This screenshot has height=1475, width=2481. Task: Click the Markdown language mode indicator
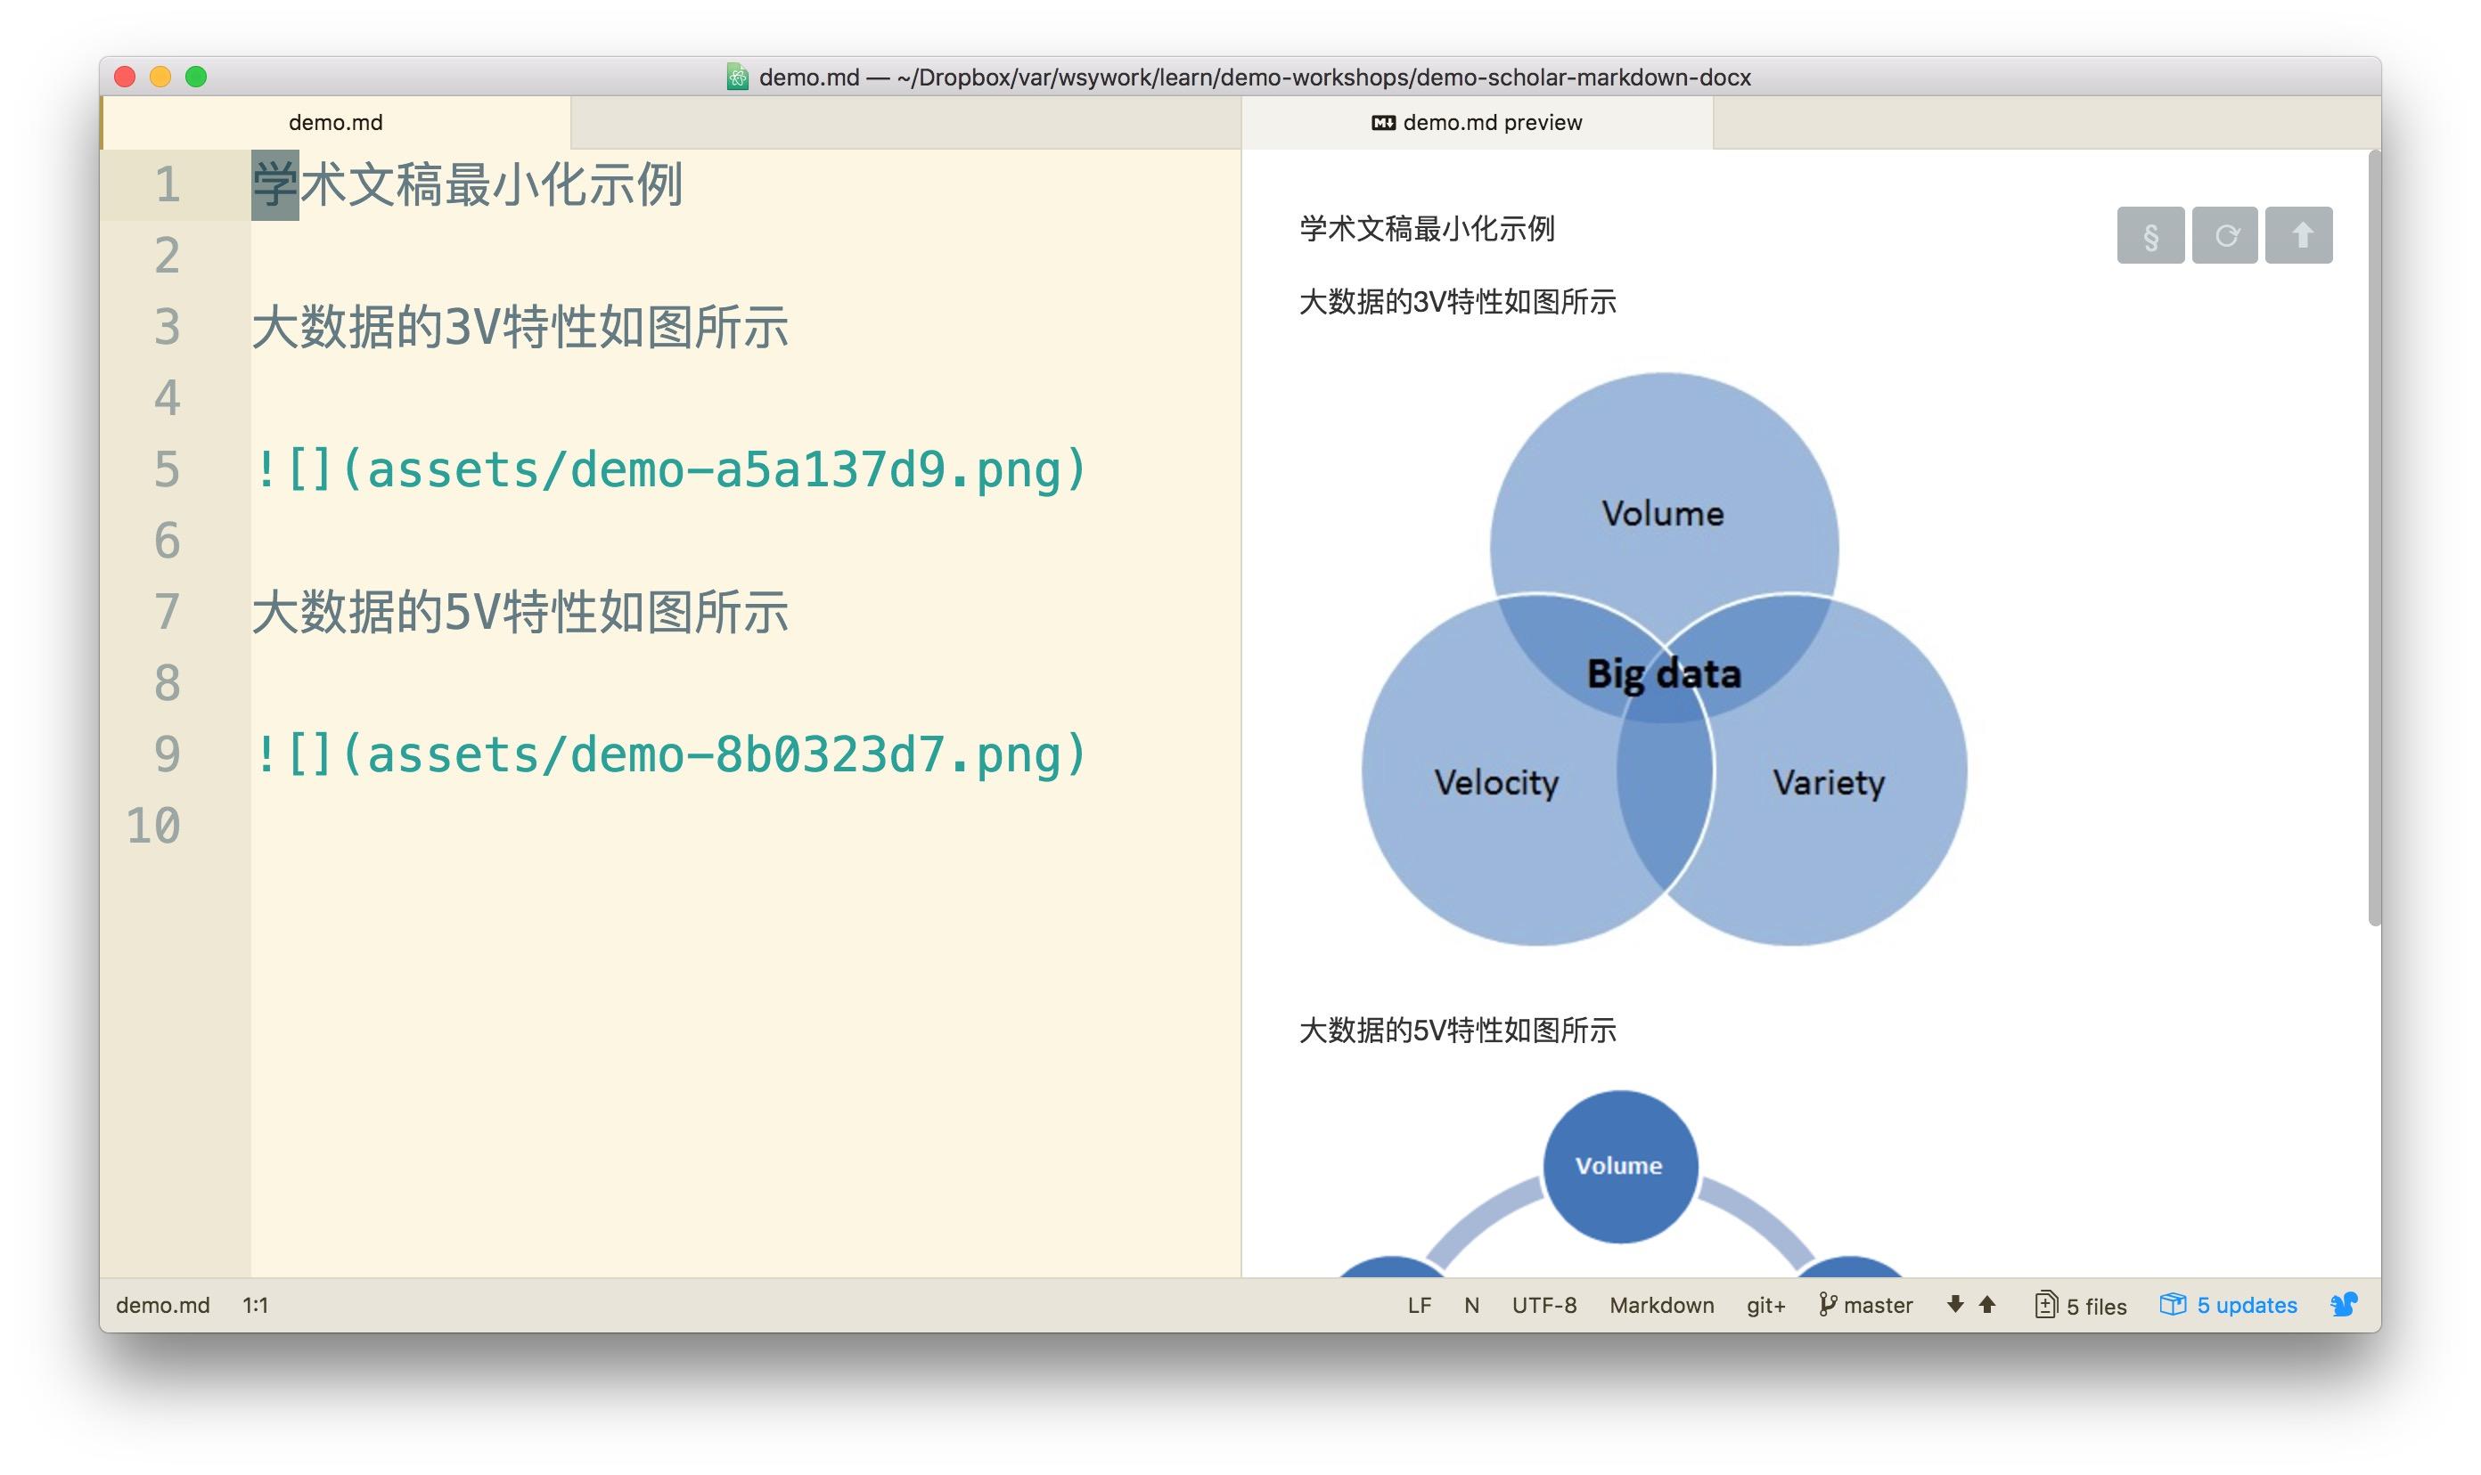1658,1305
